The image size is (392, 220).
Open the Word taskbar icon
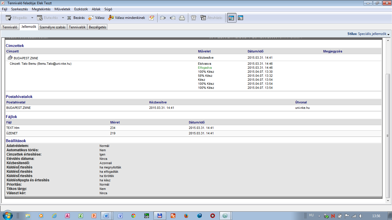(106, 216)
